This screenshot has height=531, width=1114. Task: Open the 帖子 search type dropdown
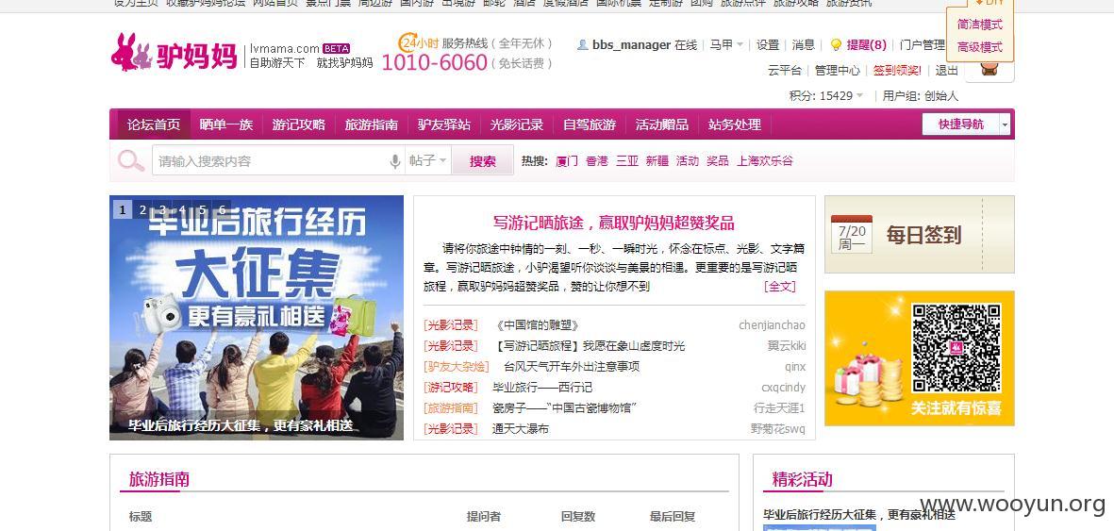click(428, 160)
